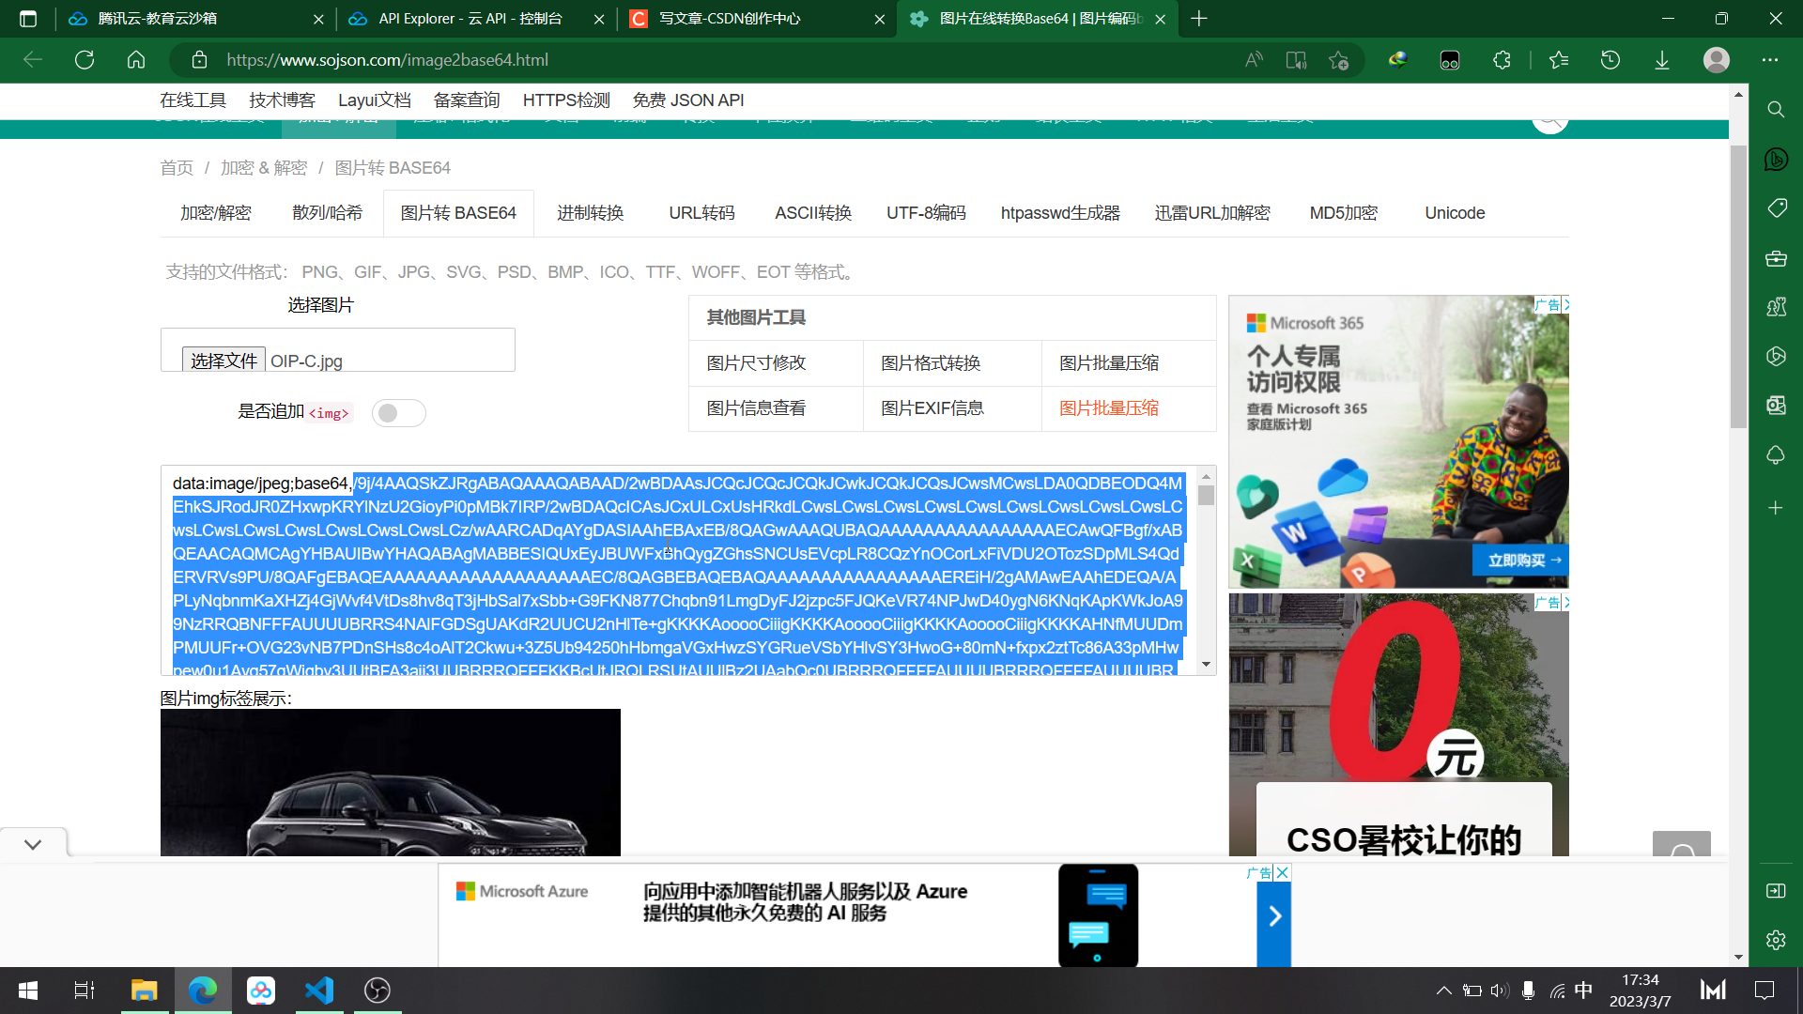Add sidebar app with plus icon
The image size is (1803, 1014).
click(1776, 508)
